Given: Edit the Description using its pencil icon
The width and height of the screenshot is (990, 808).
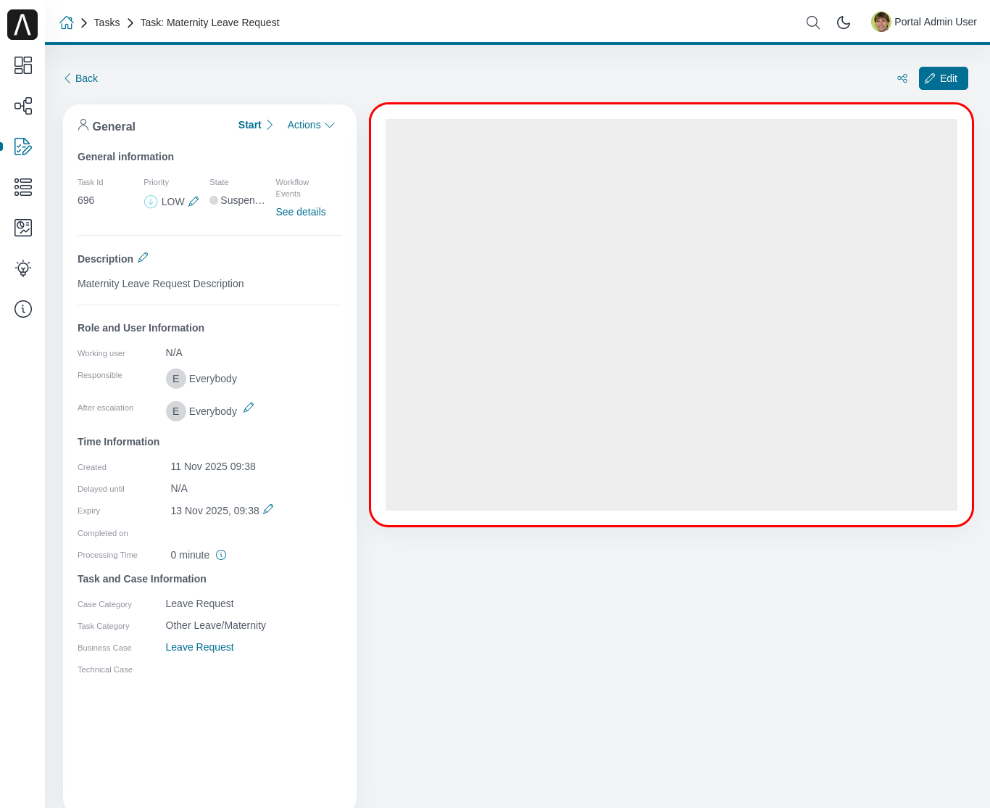Looking at the screenshot, I should [x=143, y=257].
